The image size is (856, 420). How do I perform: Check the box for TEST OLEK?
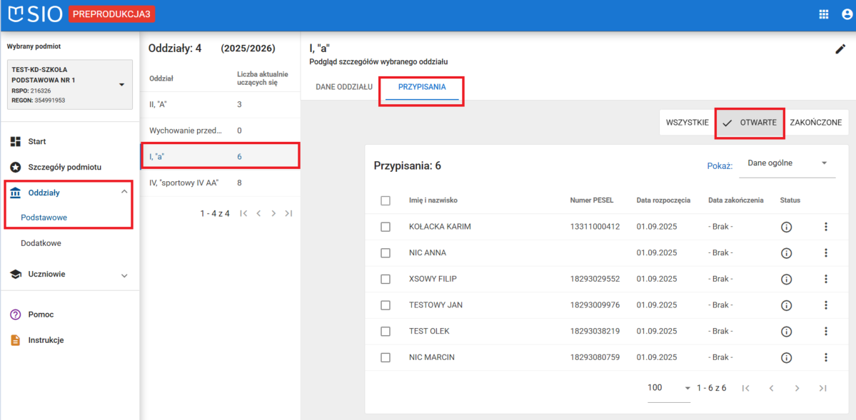click(386, 332)
